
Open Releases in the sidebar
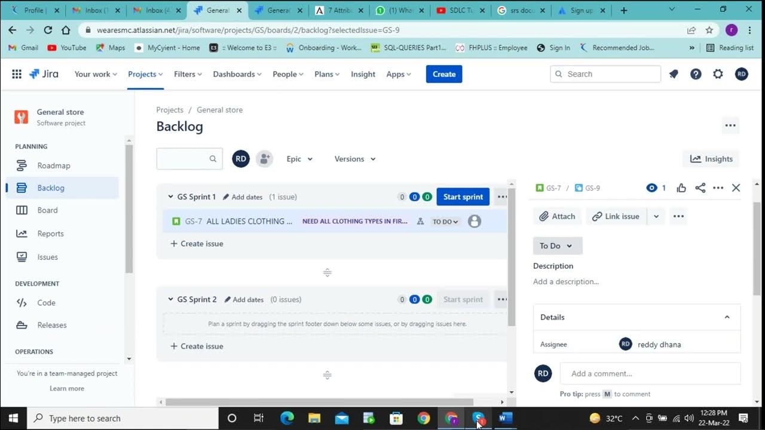pos(62,325)
